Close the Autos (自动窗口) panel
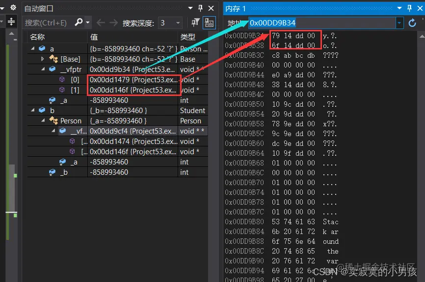425x282 pixels. tap(211, 8)
